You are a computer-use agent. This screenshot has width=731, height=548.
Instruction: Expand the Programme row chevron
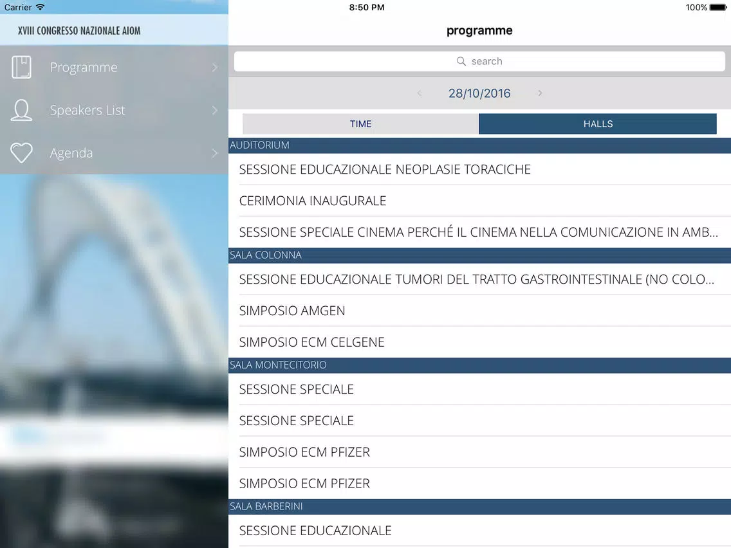coord(214,68)
